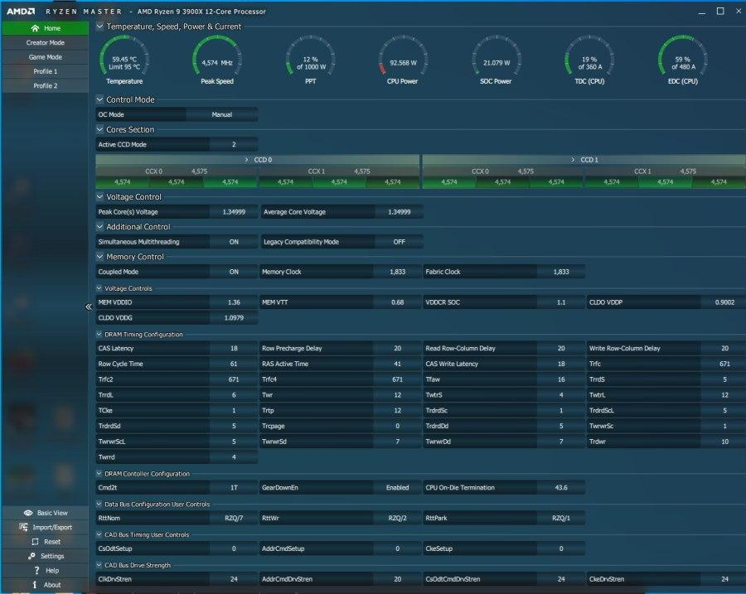Switch to Creator Mode profile
Viewport: 746px width, 594px height.
pyautogui.click(x=45, y=43)
